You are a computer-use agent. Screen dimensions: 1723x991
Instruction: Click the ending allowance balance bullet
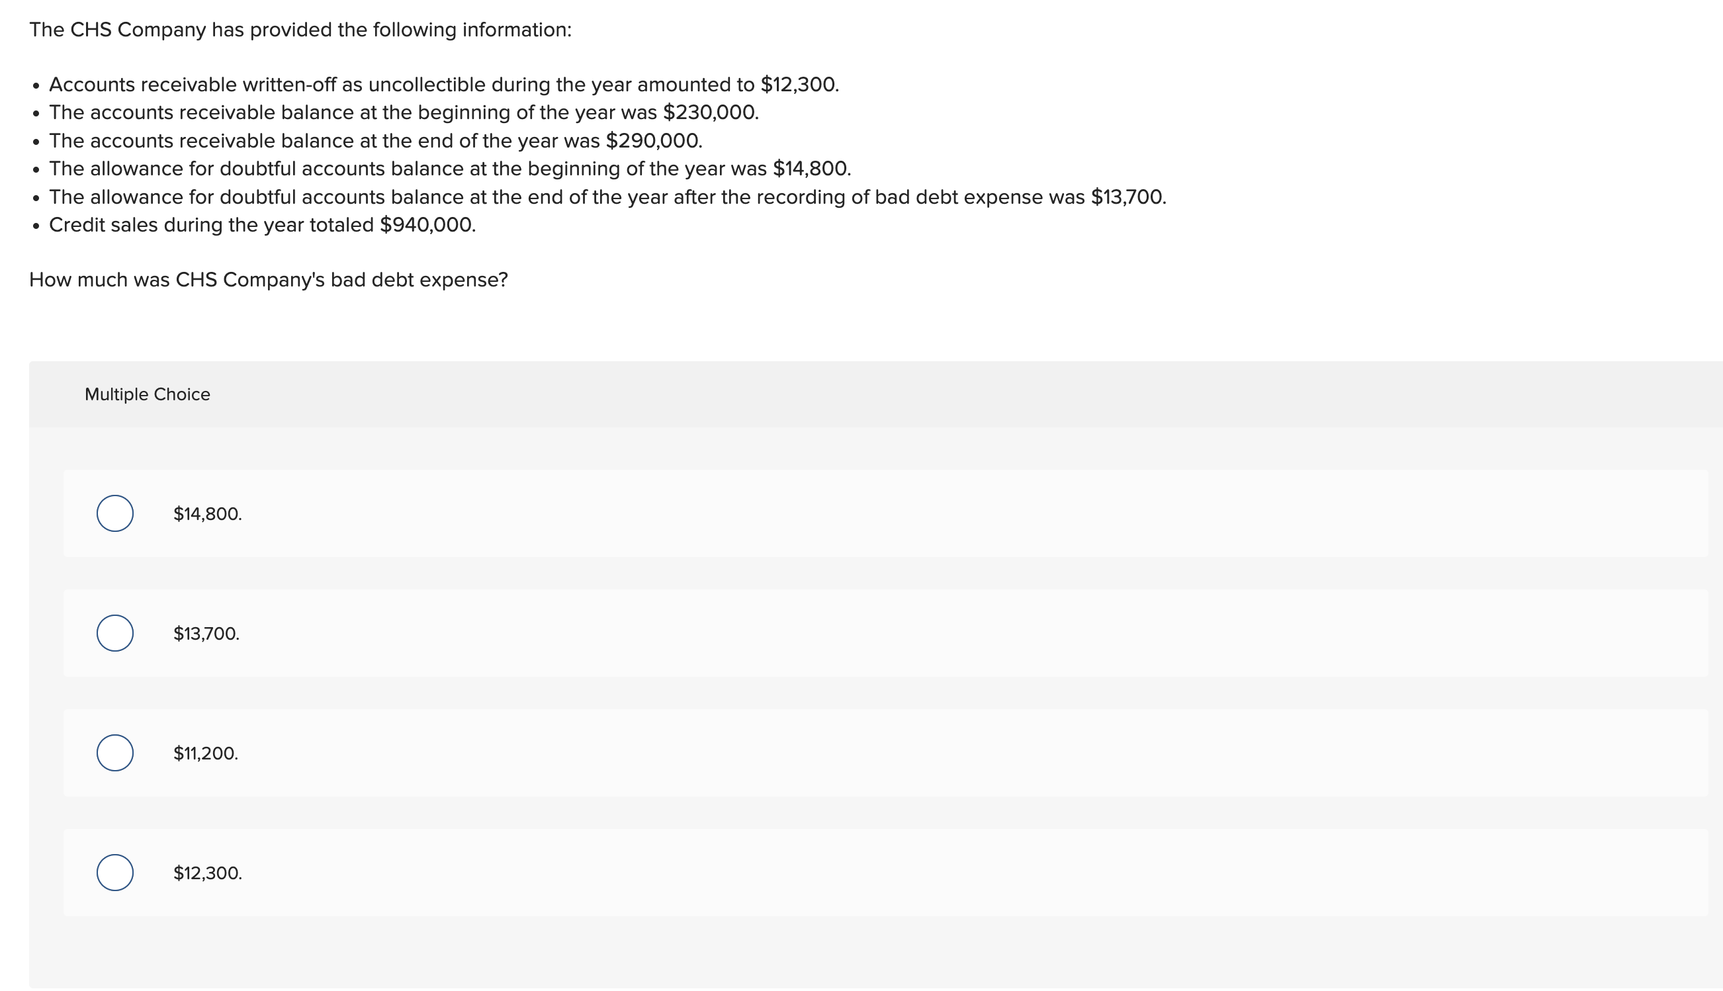pos(608,196)
